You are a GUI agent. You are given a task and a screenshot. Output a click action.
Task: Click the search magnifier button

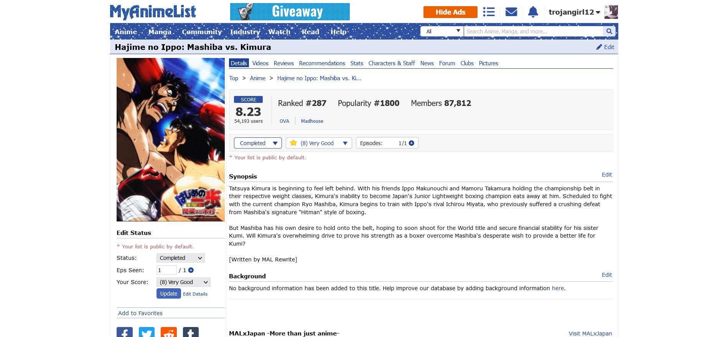pos(609,31)
